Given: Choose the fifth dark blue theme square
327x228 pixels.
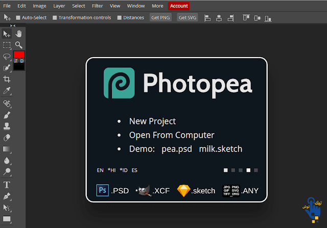Looking at the screenshot, I should point(256,170).
